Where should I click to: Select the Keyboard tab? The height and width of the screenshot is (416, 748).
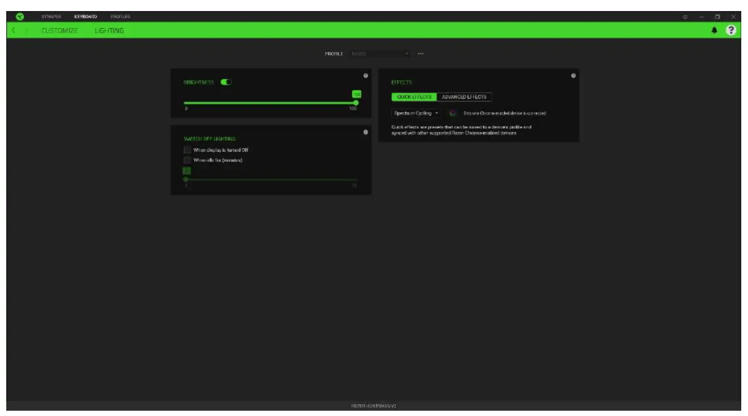tap(86, 16)
